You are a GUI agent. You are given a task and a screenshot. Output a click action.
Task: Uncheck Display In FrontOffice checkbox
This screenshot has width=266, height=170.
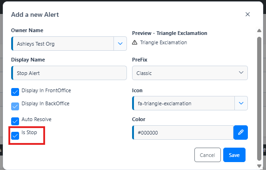coord(15,92)
